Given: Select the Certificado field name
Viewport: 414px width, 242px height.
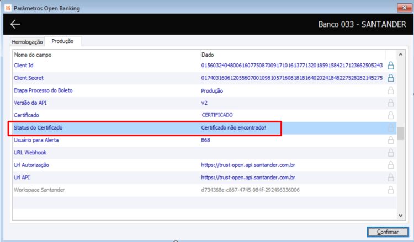Looking at the screenshot, I should [26, 115].
